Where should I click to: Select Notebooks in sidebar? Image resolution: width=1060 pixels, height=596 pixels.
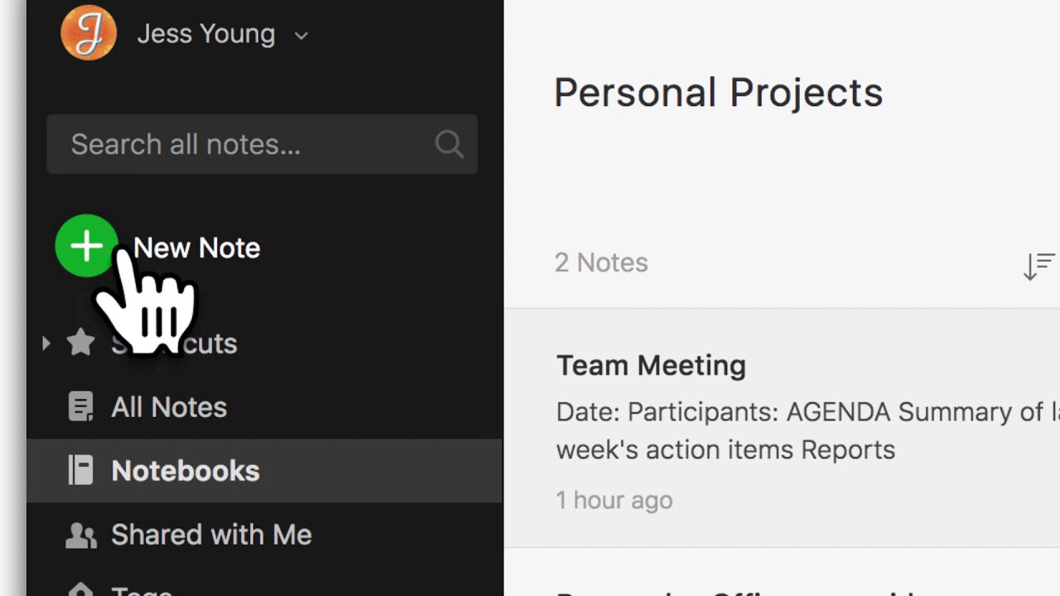pos(185,470)
